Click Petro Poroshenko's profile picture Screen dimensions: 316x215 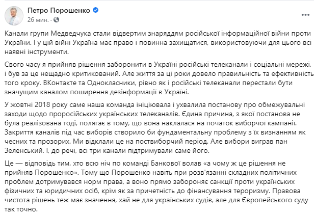click(13, 15)
